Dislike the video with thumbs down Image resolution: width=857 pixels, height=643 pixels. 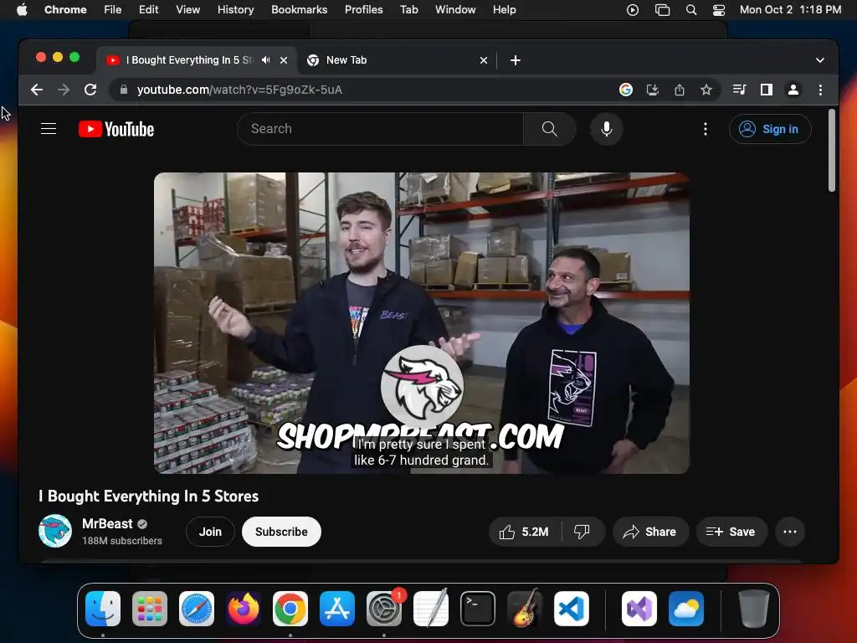[x=582, y=532]
